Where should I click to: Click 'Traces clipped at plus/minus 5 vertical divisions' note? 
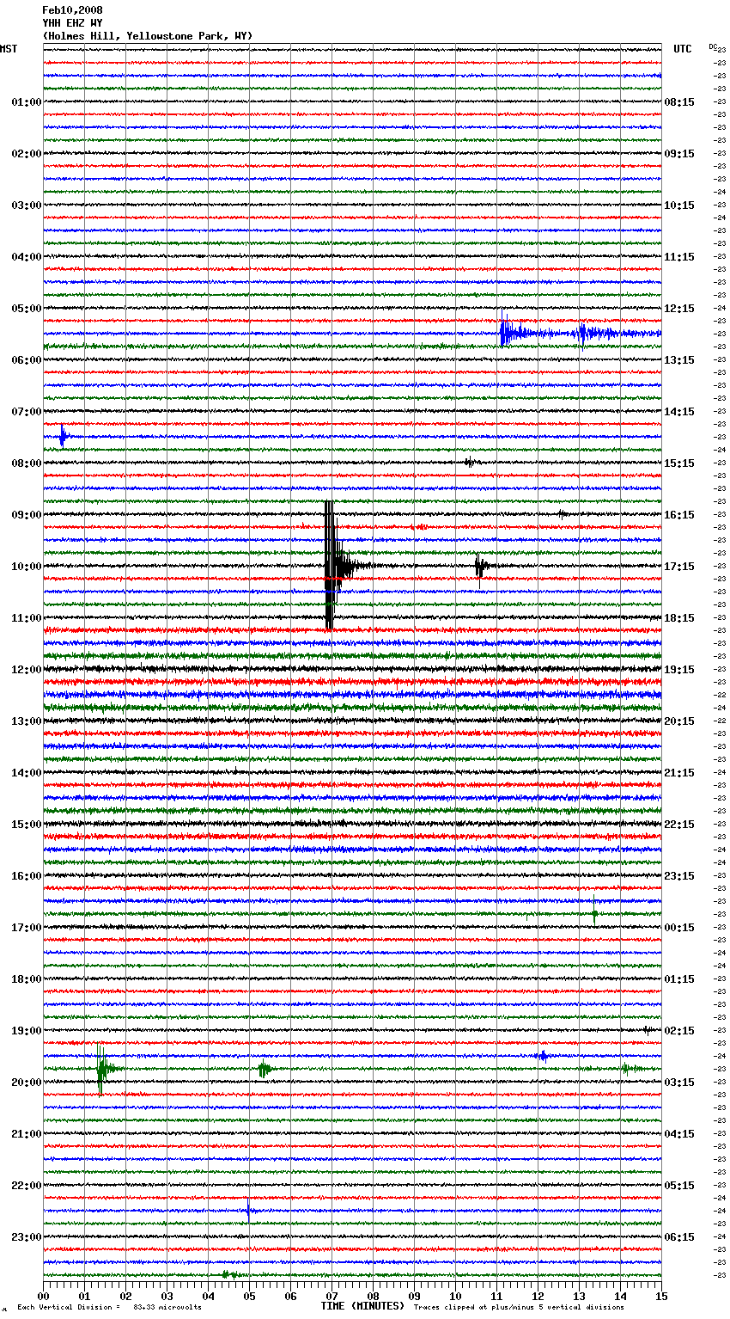pyautogui.click(x=519, y=1307)
